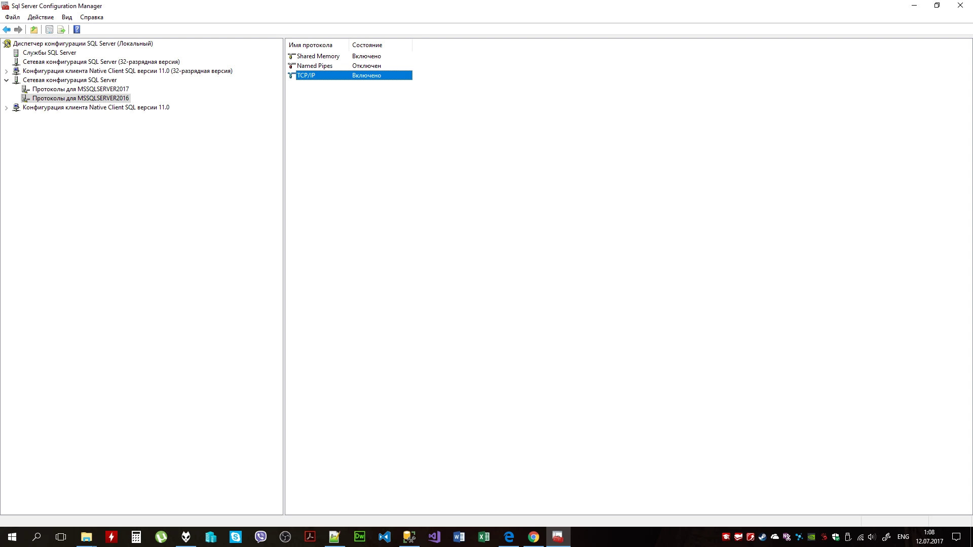Open Google Chrome from the taskbar
This screenshot has height=547, width=973.
coord(533,537)
